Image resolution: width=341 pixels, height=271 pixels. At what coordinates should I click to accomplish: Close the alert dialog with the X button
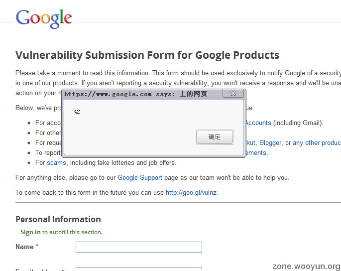coord(233,93)
